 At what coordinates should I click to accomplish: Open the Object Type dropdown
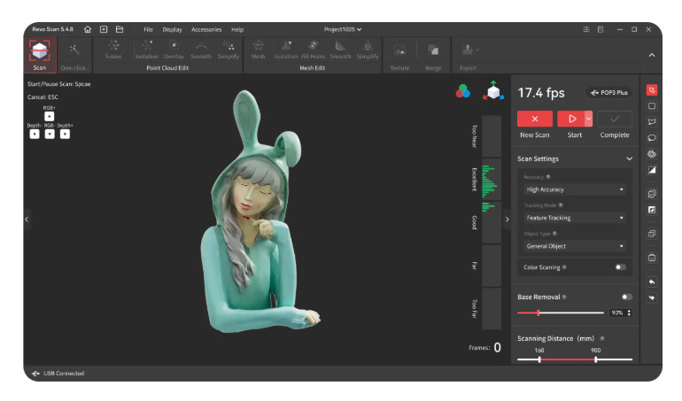(575, 246)
